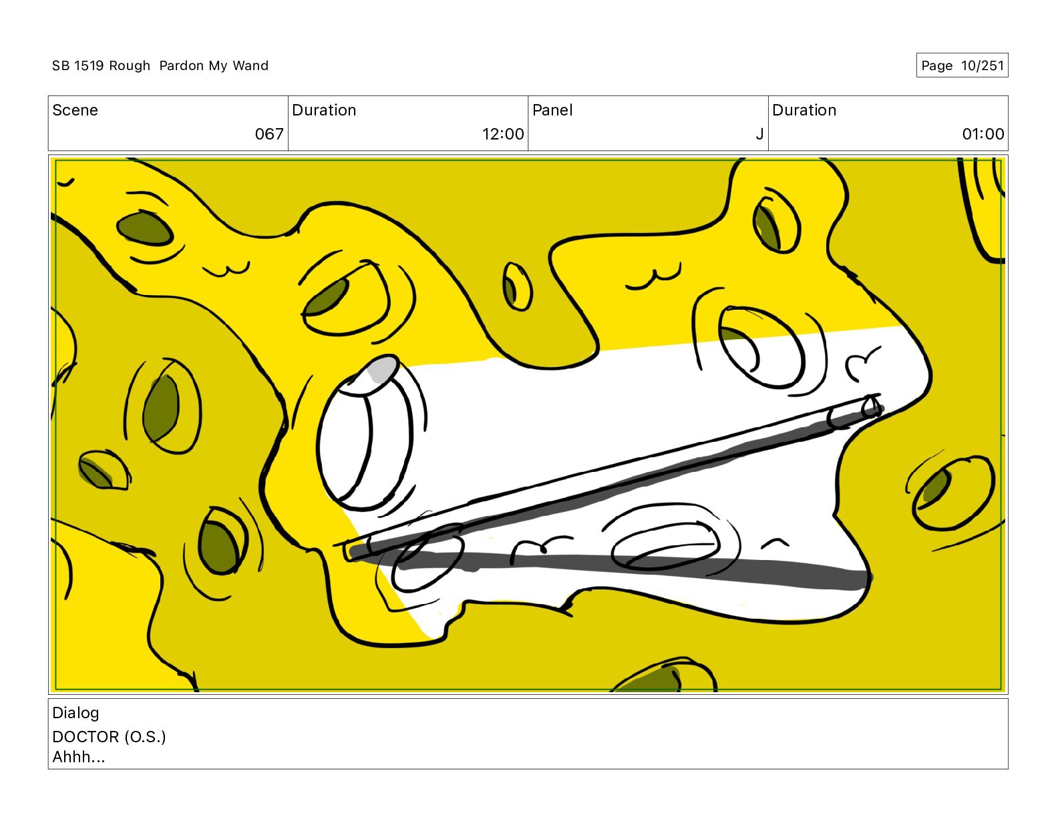Select the scene number 067

269,134
